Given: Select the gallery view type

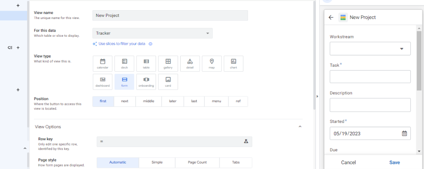Looking at the screenshot, I should pyautogui.click(x=168, y=64).
